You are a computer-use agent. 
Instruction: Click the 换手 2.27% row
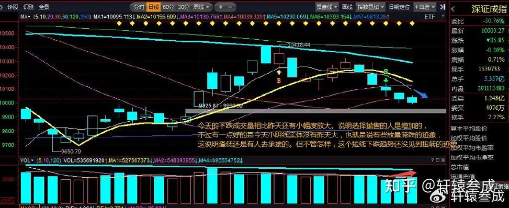pyautogui.click(x=479, y=118)
